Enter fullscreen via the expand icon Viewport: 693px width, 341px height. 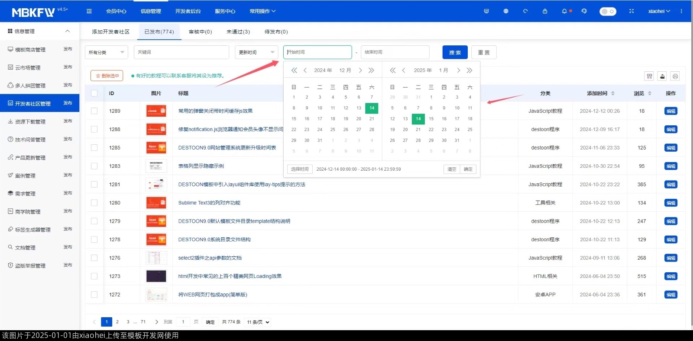pos(631,11)
